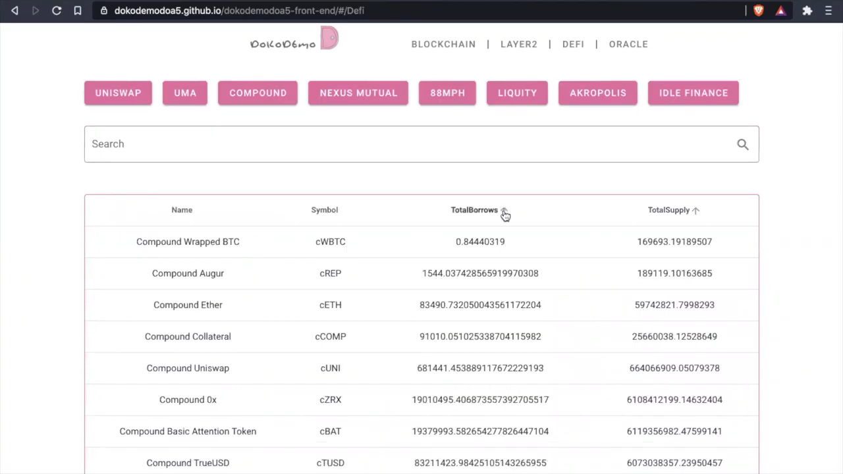843x474 pixels.
Task: Click the browser forward arrow
Action: (x=36, y=11)
